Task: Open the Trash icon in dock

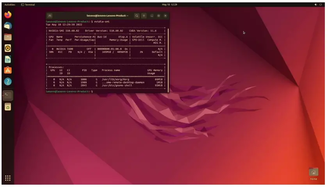Action: pos(8,107)
